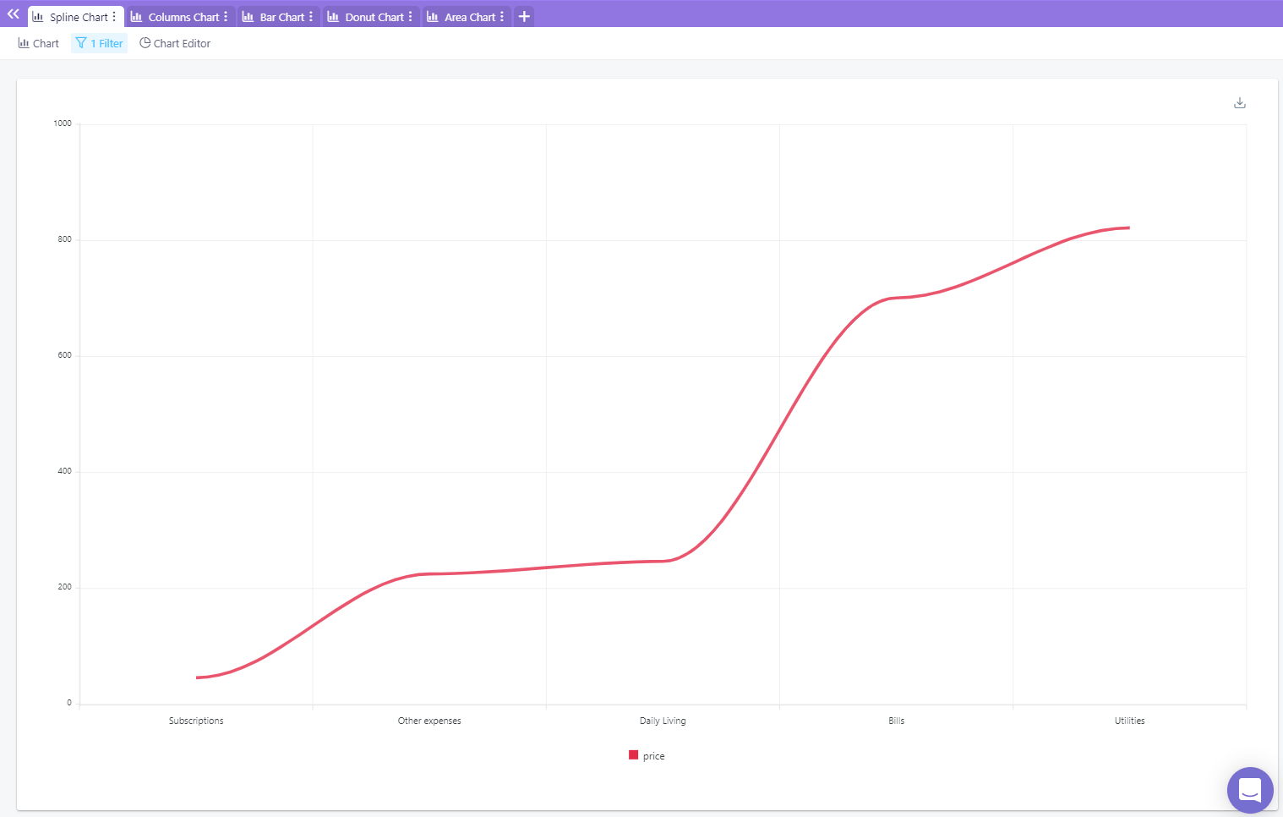
Task: Switch to the Columns Chart tab
Action: tap(183, 17)
